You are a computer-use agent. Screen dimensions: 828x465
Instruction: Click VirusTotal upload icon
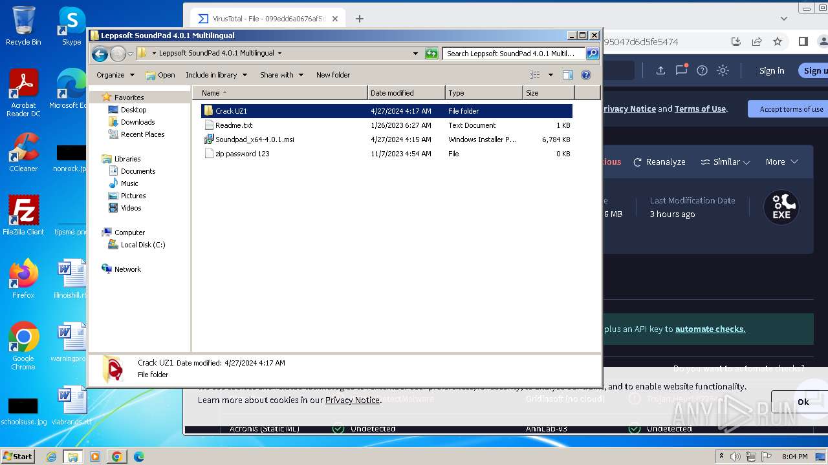(x=660, y=70)
